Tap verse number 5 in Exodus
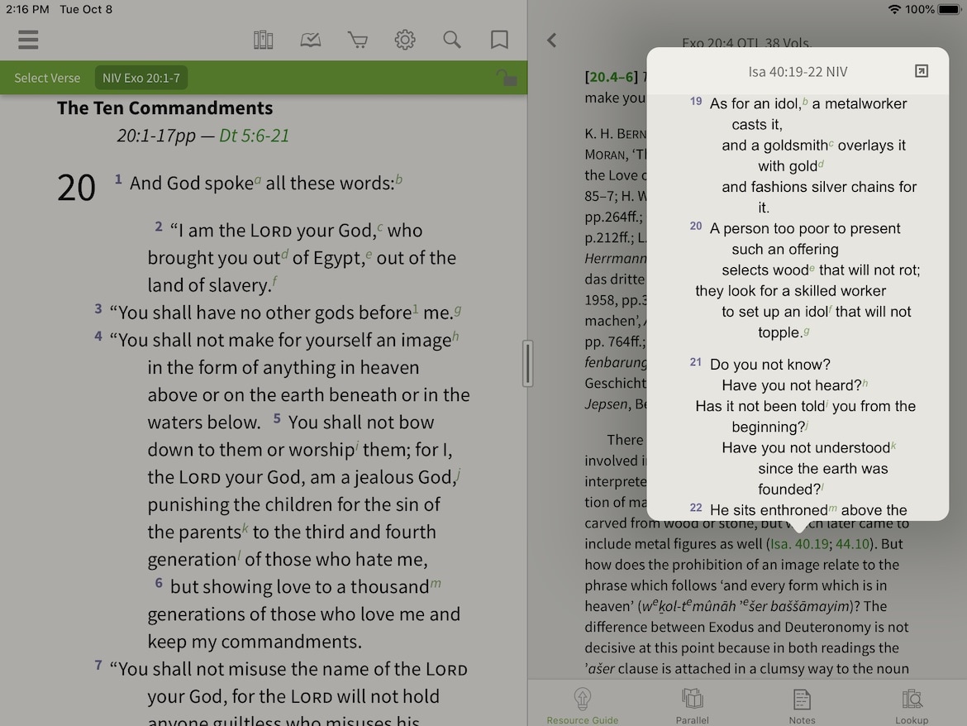The image size is (967, 726). tap(277, 419)
